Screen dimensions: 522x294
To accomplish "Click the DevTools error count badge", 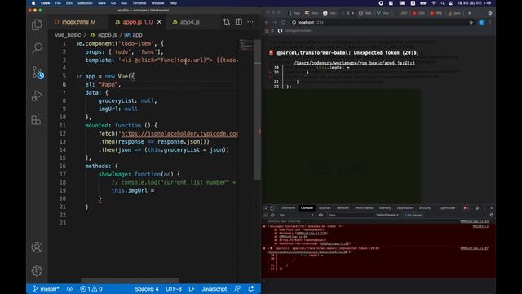I will [466, 208].
